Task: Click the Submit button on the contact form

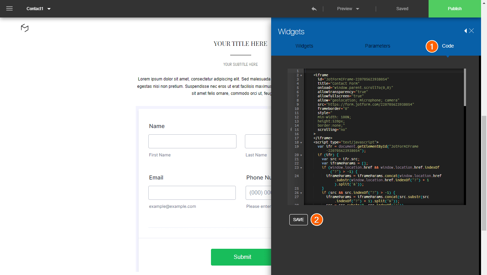Action: (x=242, y=257)
